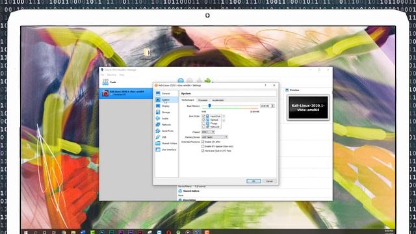Open the Display settings category

[166, 106]
